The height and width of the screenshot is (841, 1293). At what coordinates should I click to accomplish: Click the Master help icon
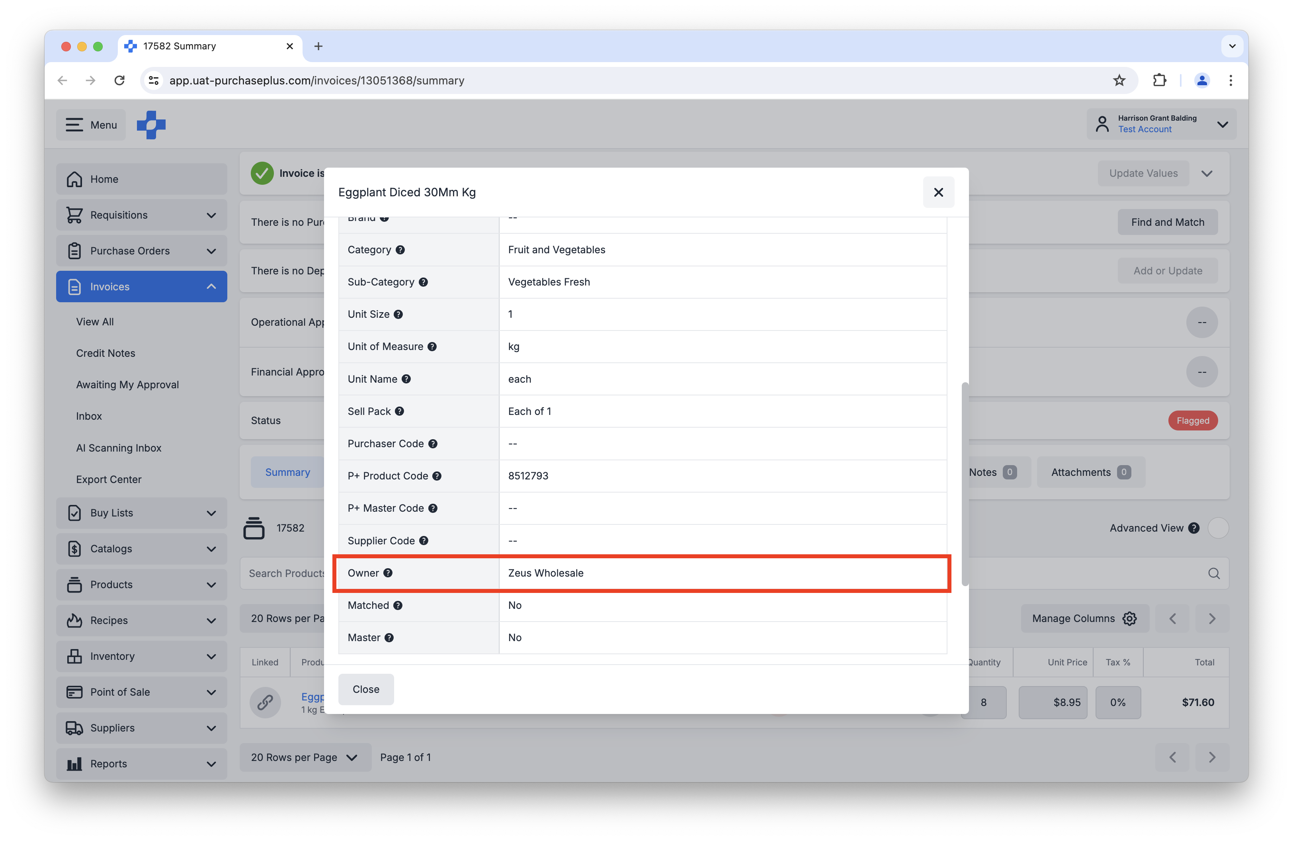tap(389, 638)
